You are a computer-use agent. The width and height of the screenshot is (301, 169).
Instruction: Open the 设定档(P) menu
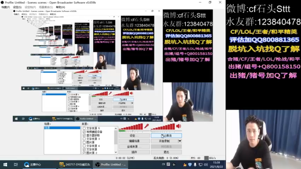[x=30, y=7]
